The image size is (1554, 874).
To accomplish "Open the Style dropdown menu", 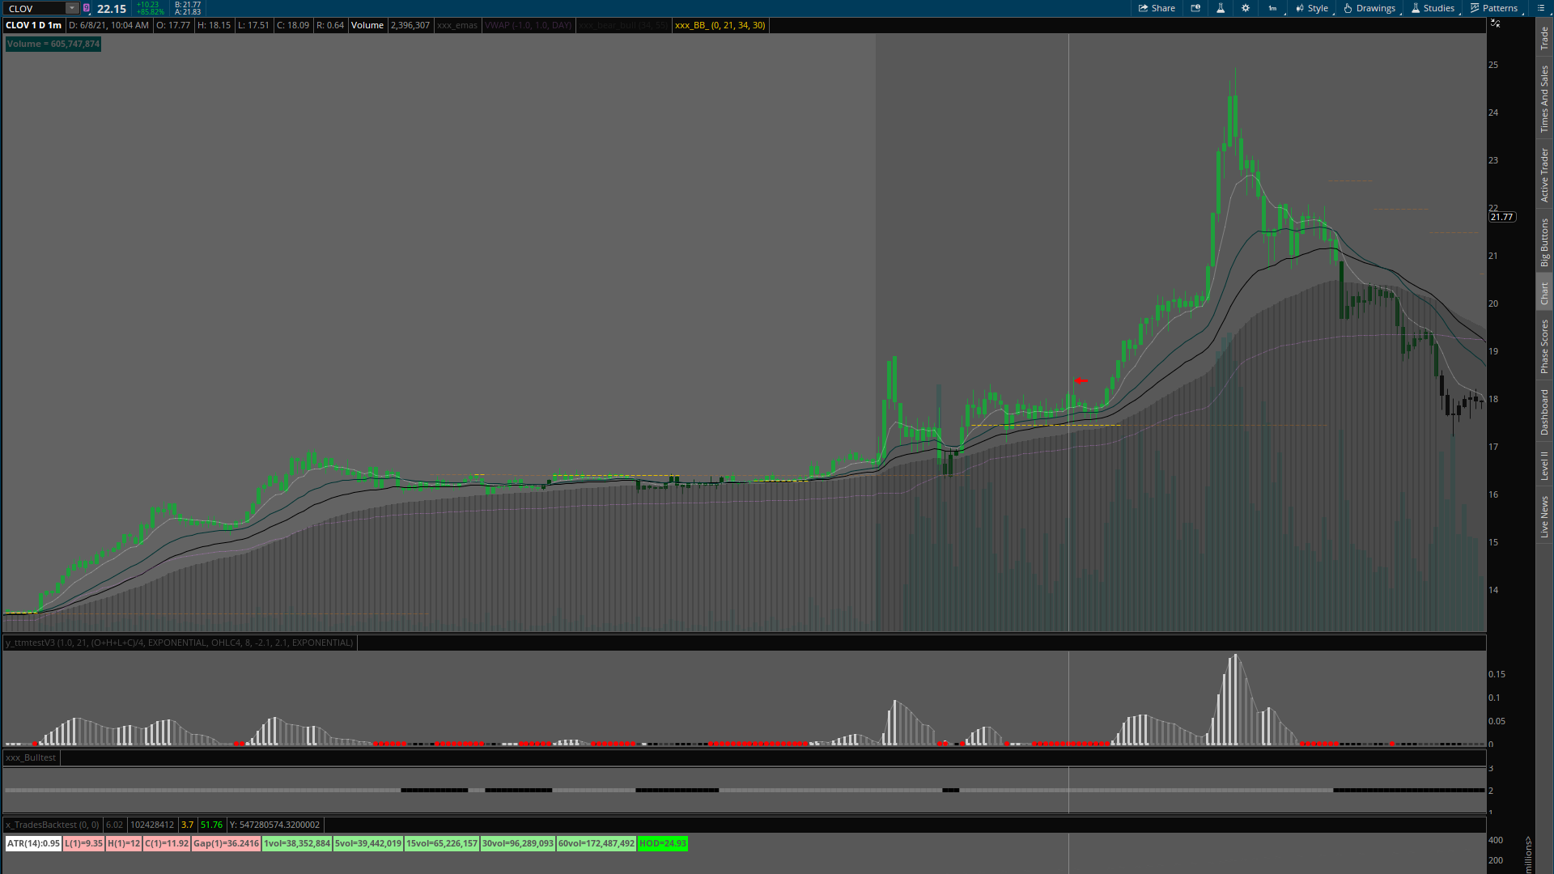I will [x=1312, y=8].
